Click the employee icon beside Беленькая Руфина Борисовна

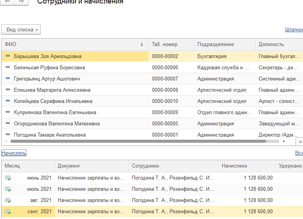click(8, 67)
